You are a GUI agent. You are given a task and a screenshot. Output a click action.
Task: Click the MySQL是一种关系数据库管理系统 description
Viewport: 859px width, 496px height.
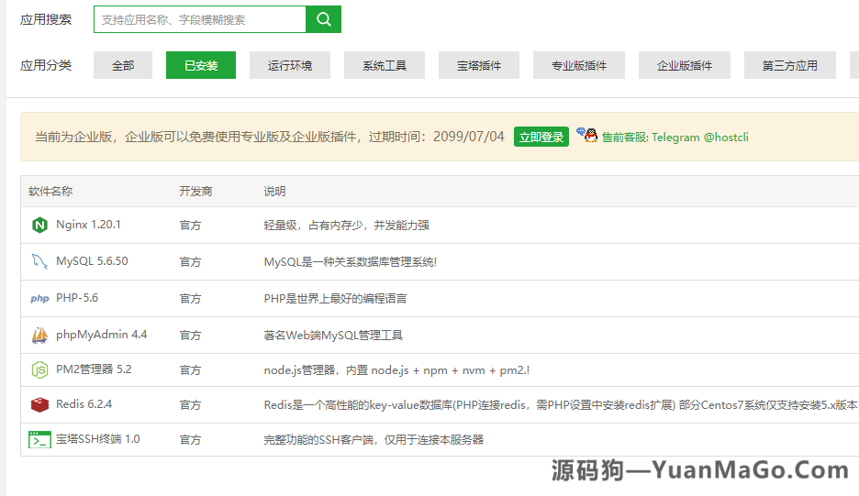[x=350, y=261]
